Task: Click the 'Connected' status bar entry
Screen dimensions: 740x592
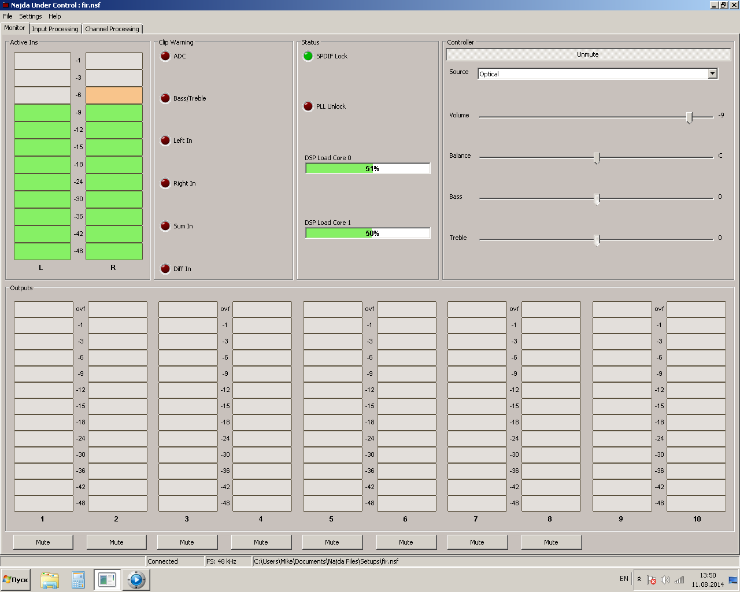Action: point(175,561)
